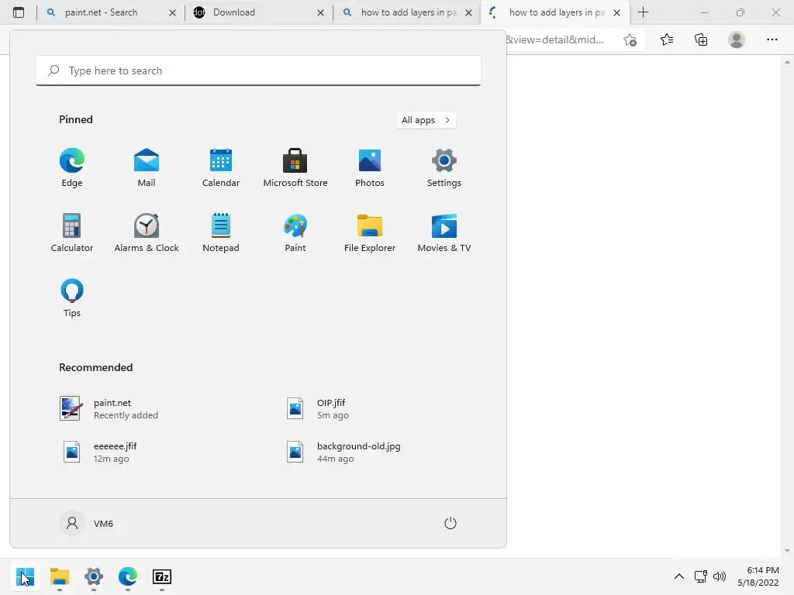The height and width of the screenshot is (595, 794).
Task: Add this page to favorites
Action: tap(630, 40)
